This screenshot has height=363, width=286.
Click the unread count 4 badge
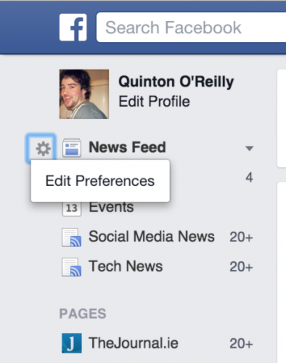[249, 177]
